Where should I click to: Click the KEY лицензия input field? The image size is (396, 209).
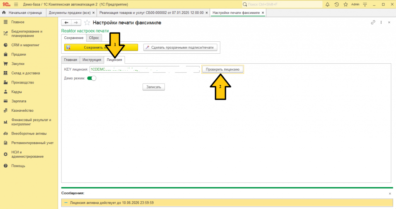[x=145, y=70]
